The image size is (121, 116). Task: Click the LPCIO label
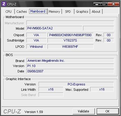pyautogui.click(x=20, y=47)
